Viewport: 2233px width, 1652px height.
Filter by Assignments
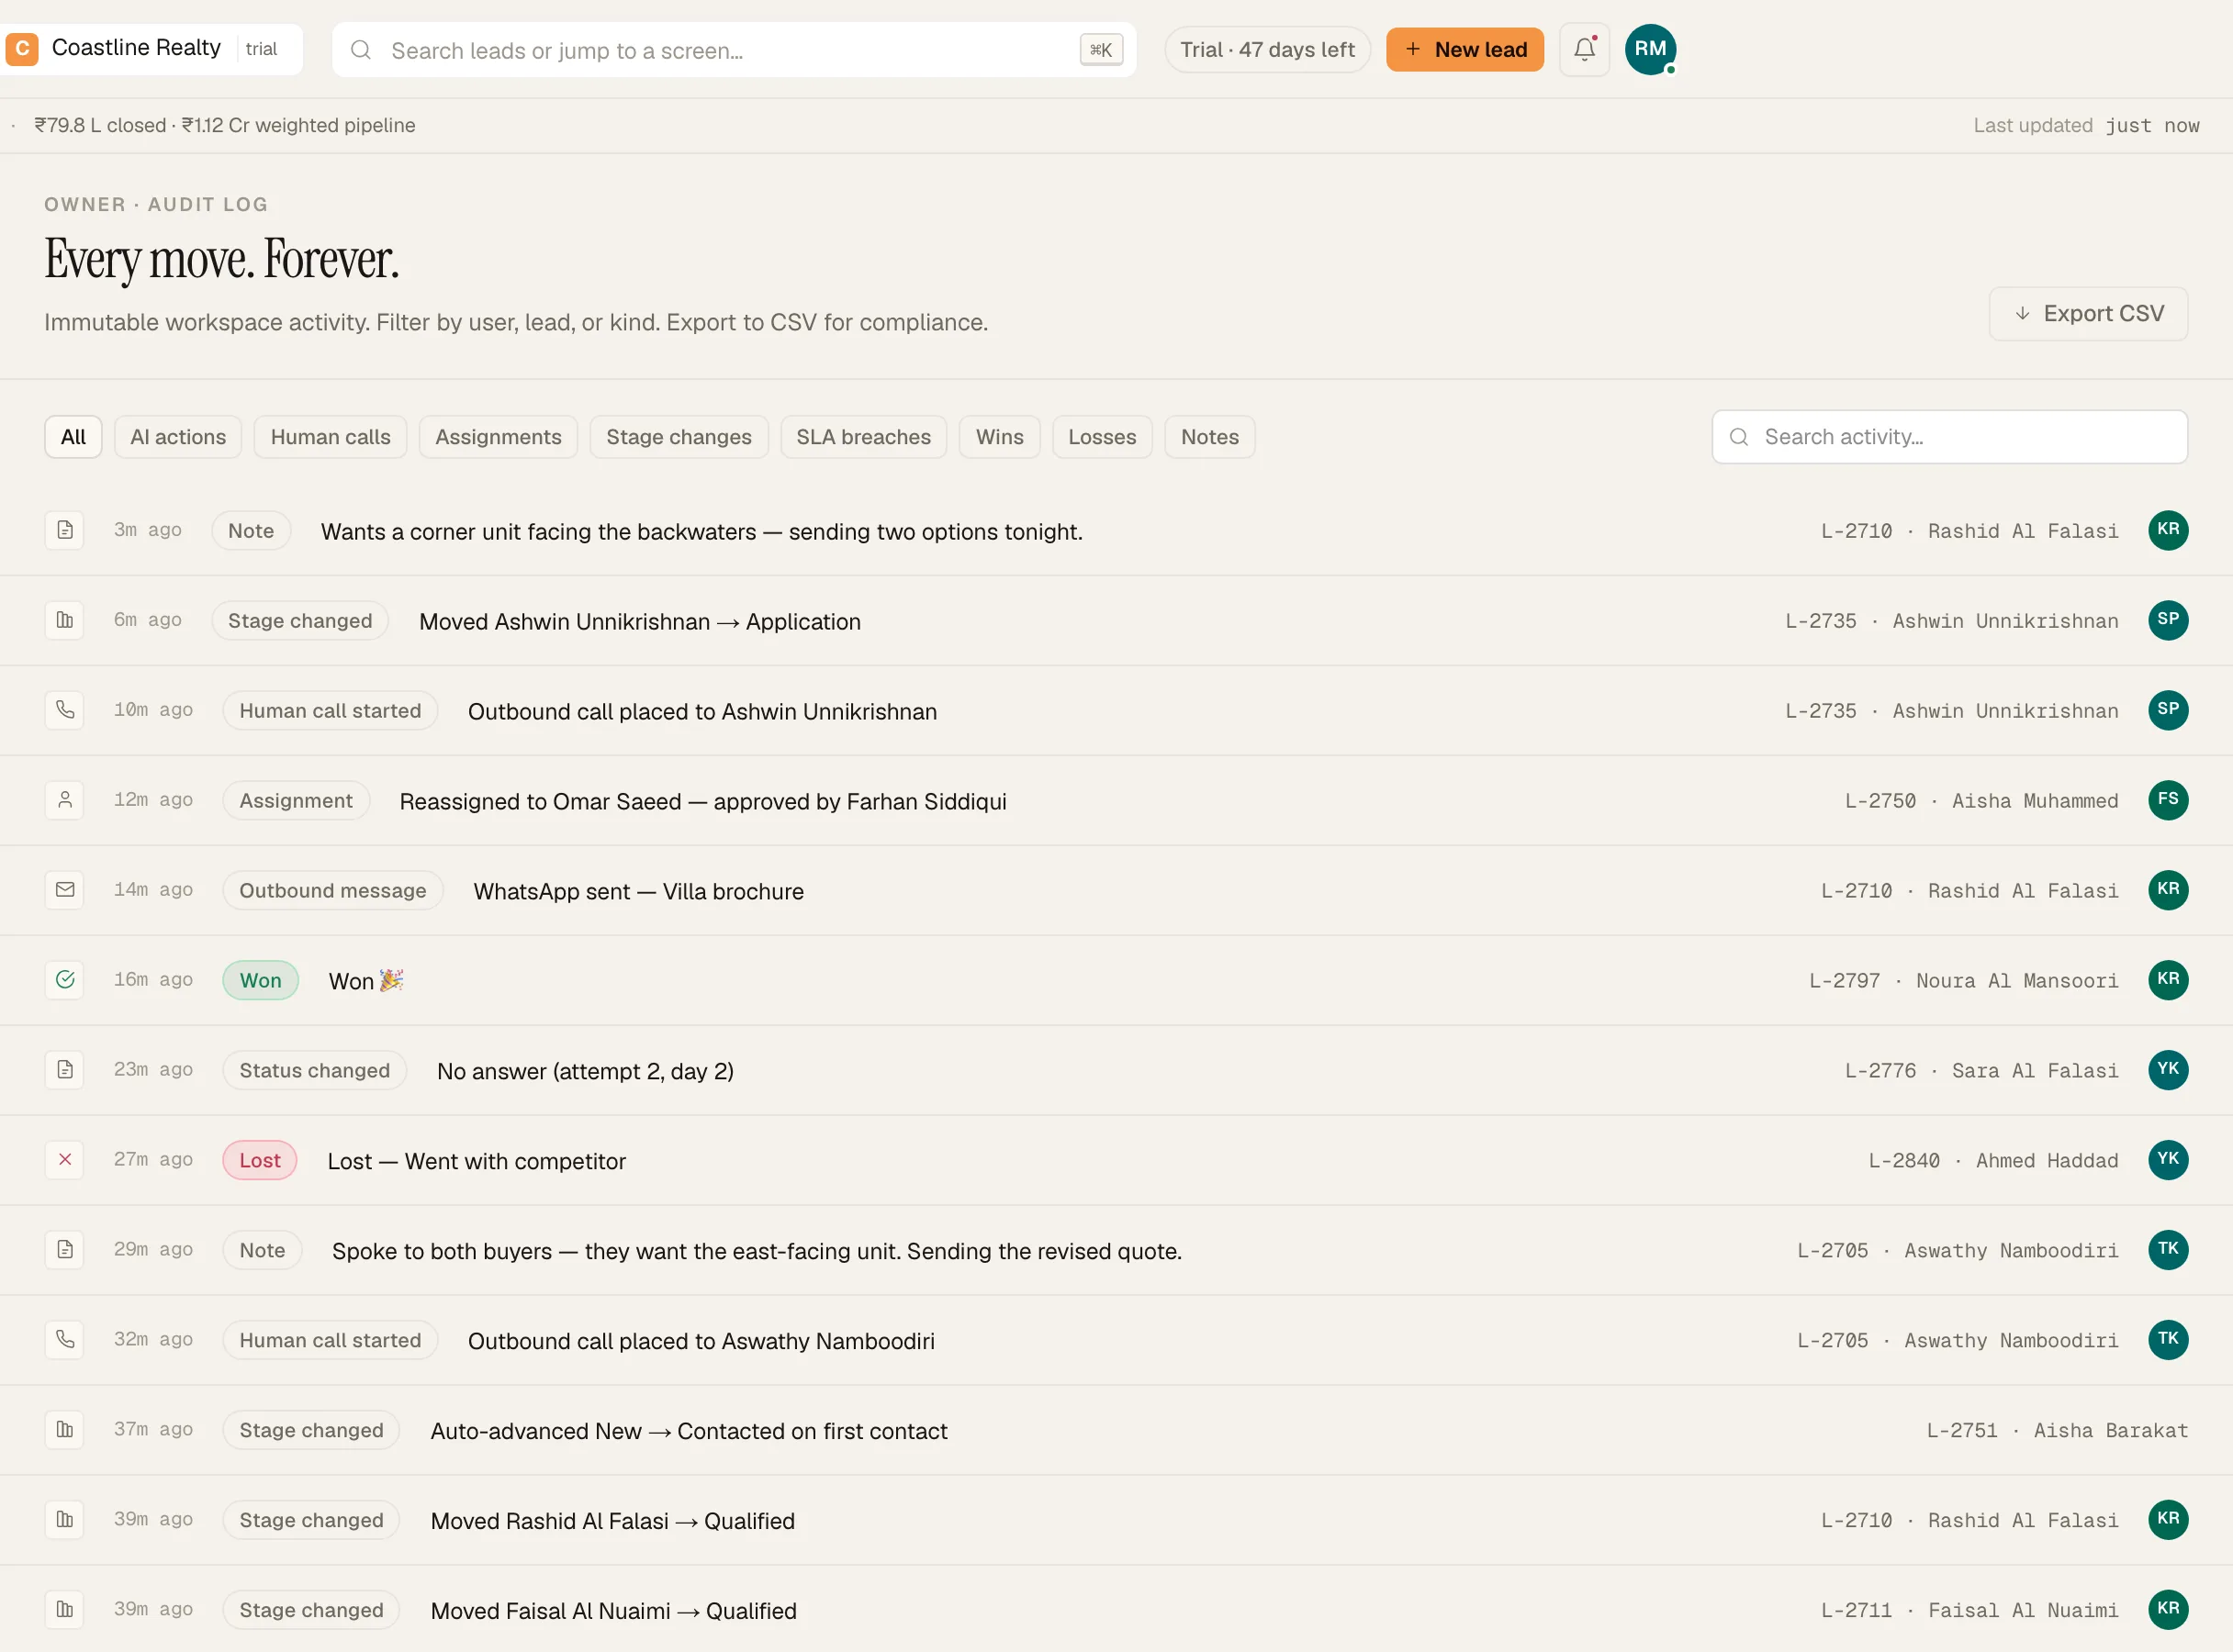tap(499, 437)
